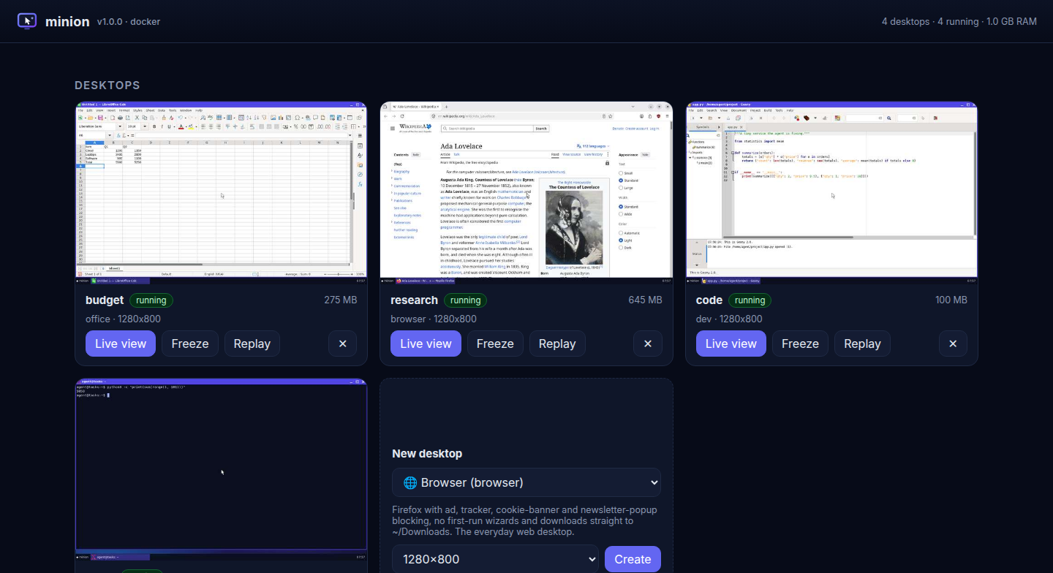This screenshot has width=1053, height=573.
Task: Replay the budget desktop session
Action: [252, 344]
